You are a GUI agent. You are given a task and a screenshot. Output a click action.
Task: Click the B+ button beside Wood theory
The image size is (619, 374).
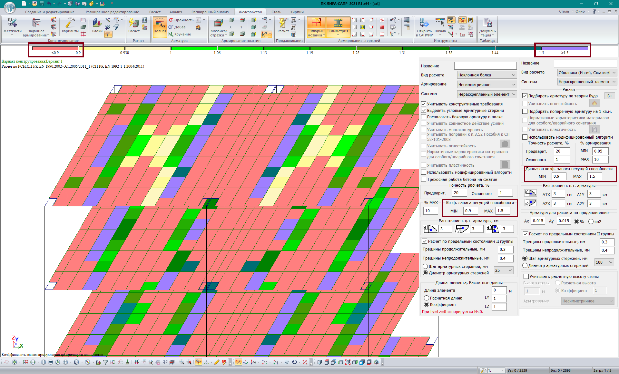[x=610, y=96]
